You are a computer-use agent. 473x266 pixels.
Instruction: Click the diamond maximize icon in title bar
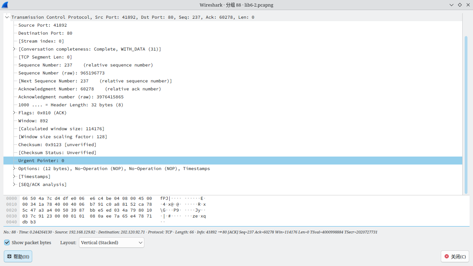pyautogui.click(x=459, y=5)
